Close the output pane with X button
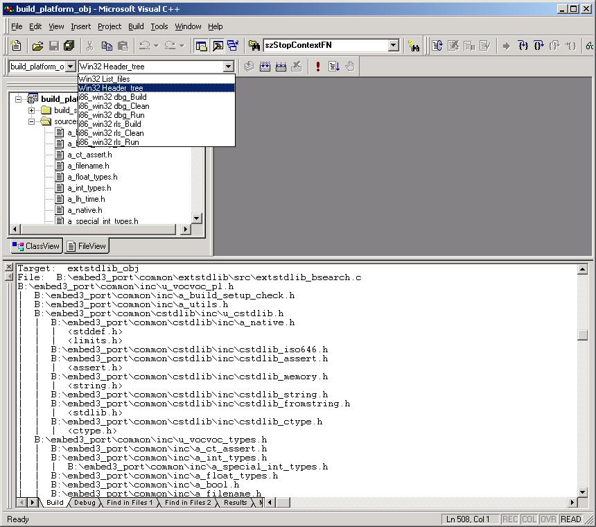 pyautogui.click(x=9, y=267)
